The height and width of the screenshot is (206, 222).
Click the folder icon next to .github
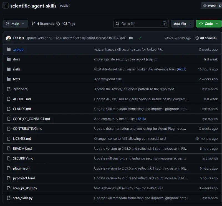point(9,49)
